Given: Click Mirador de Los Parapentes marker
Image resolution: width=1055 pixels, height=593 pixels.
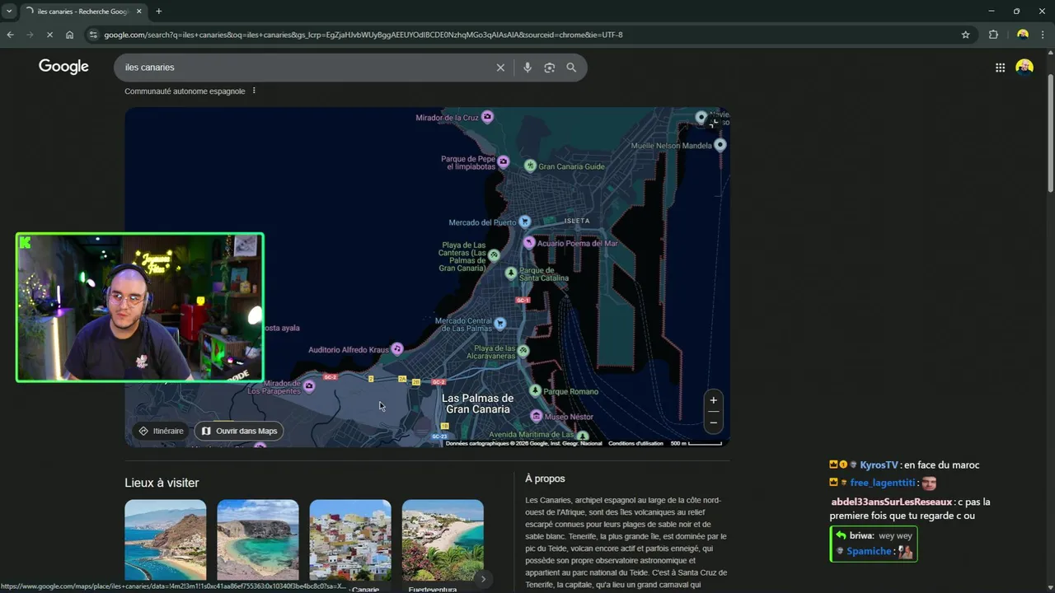Looking at the screenshot, I should (309, 385).
